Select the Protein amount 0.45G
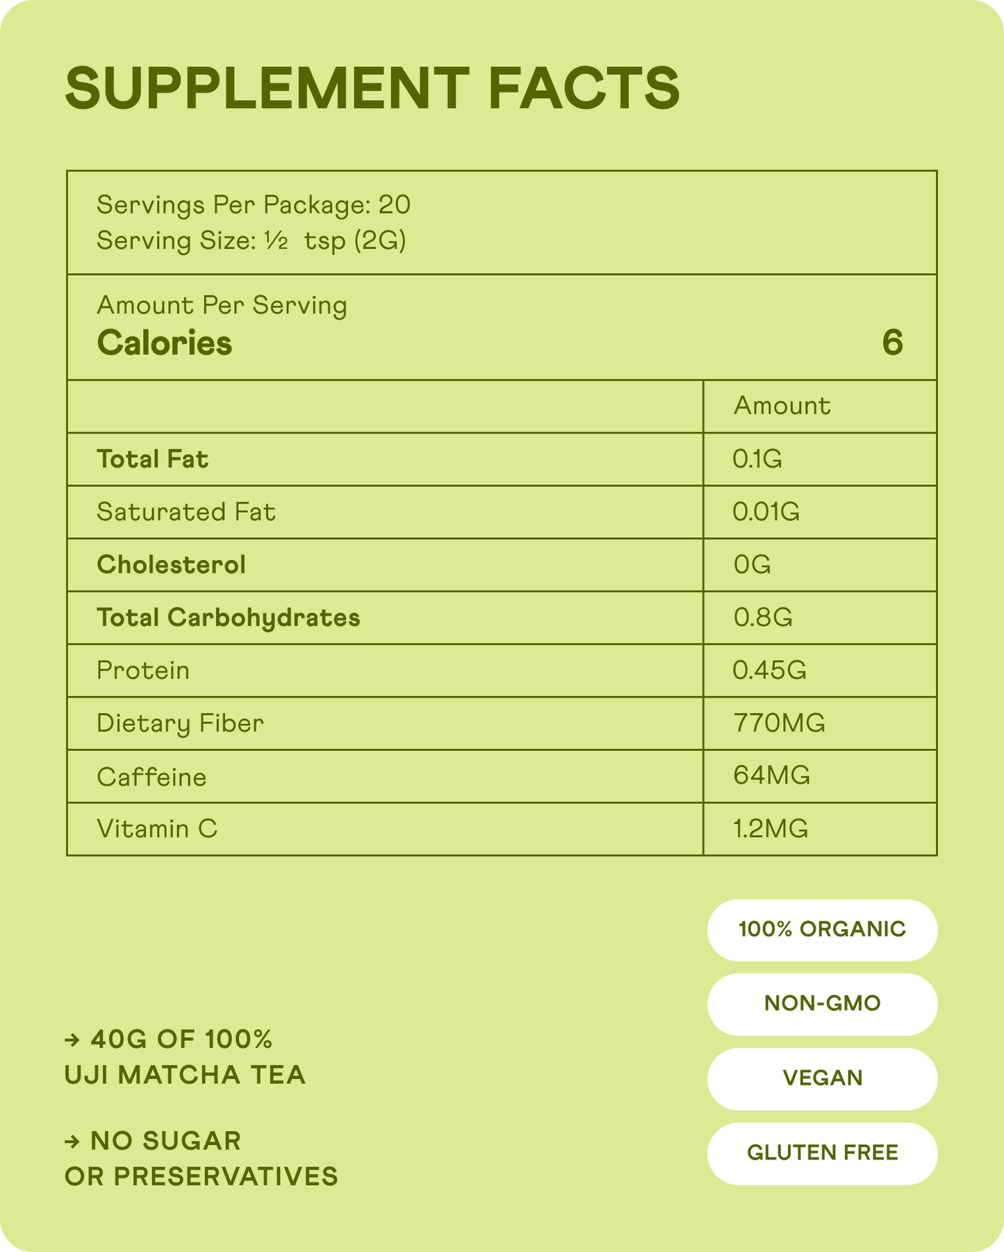This screenshot has width=1004, height=1252. click(x=769, y=670)
